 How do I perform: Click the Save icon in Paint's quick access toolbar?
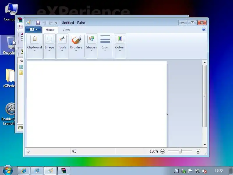38,23
